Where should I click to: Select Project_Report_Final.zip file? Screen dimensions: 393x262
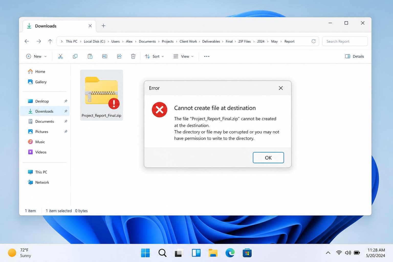[101, 95]
